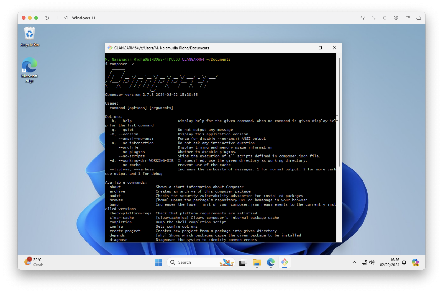
Task: Click the 'clear-cache' command name
Action: coord(122,218)
